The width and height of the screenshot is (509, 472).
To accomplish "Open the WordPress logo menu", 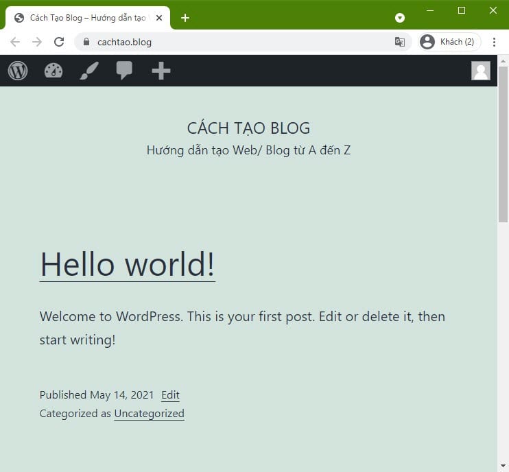I will click(x=18, y=71).
